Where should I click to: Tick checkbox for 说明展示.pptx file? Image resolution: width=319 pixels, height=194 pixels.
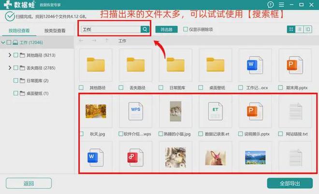241,134
